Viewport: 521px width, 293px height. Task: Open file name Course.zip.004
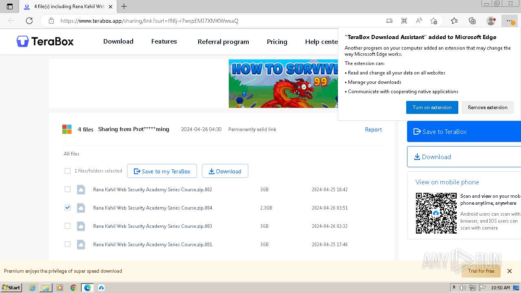[153, 208]
